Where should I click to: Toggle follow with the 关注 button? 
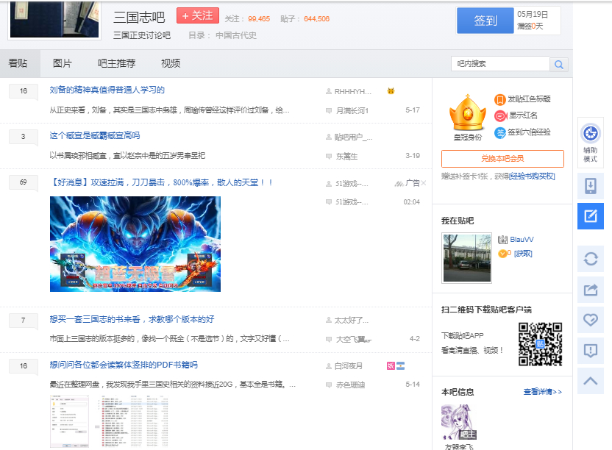[197, 16]
